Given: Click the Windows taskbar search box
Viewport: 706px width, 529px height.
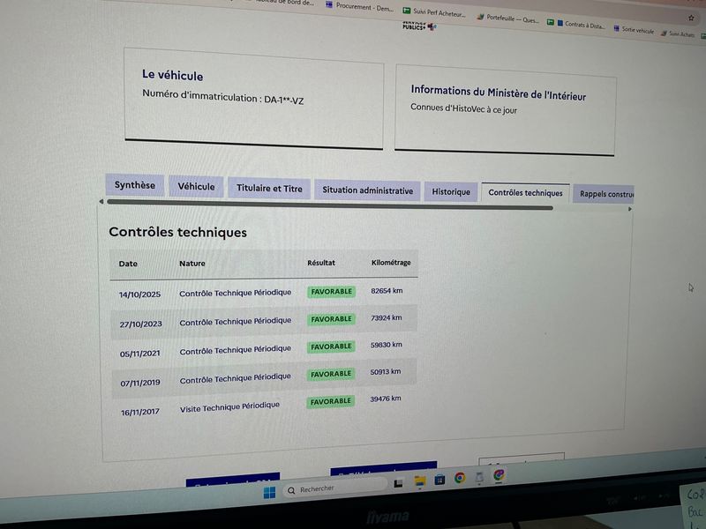Looking at the screenshot, I should tap(335, 488).
